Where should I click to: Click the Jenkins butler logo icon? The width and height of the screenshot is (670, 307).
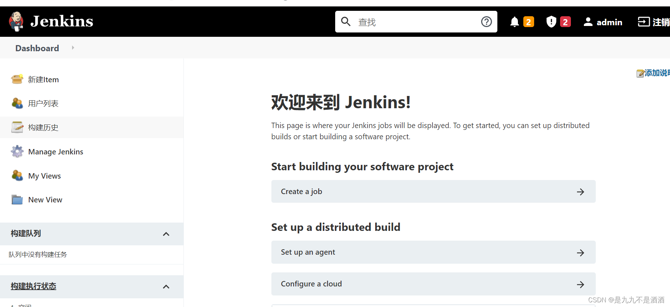pyautogui.click(x=16, y=21)
